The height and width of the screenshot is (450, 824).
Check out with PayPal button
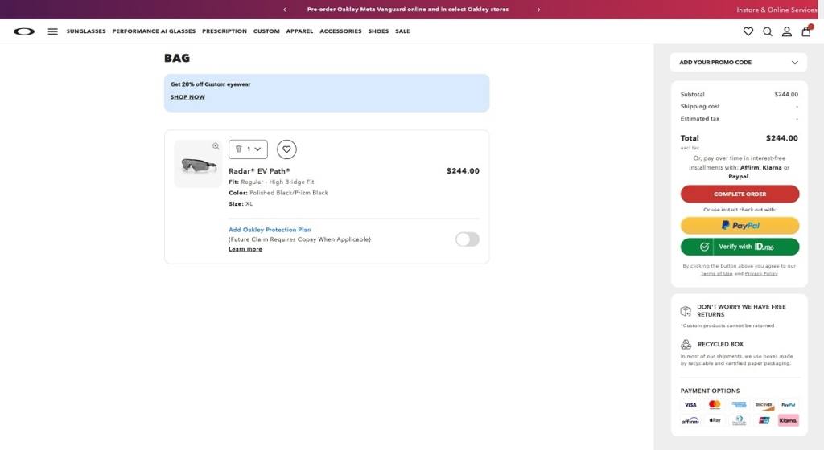[740, 226]
